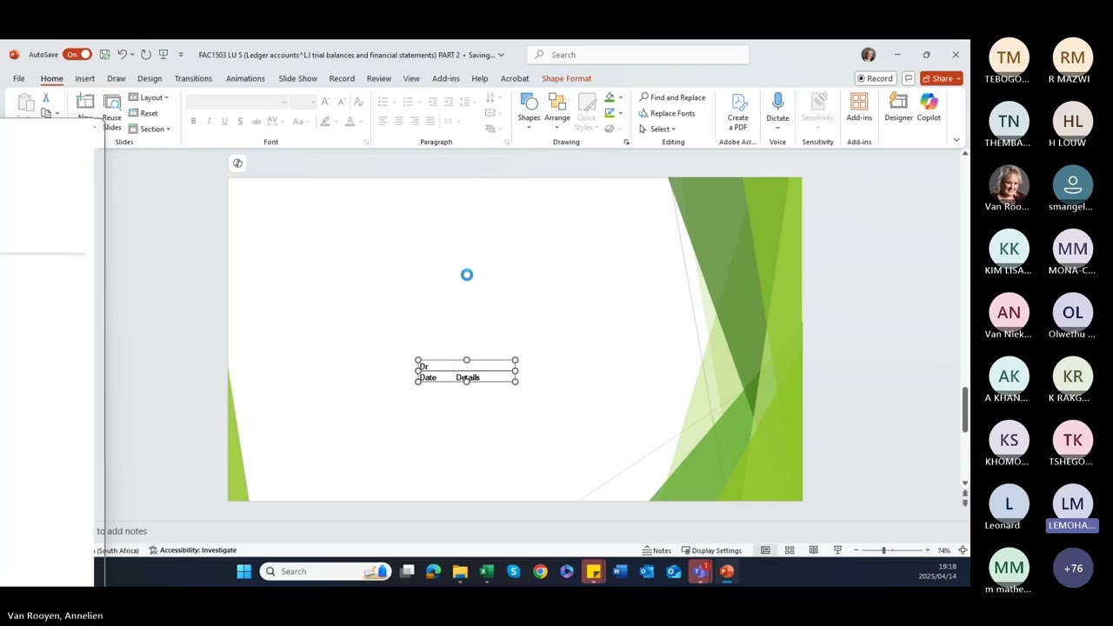Open the Slide Show tab
This screenshot has height=626, width=1113.
297,78
